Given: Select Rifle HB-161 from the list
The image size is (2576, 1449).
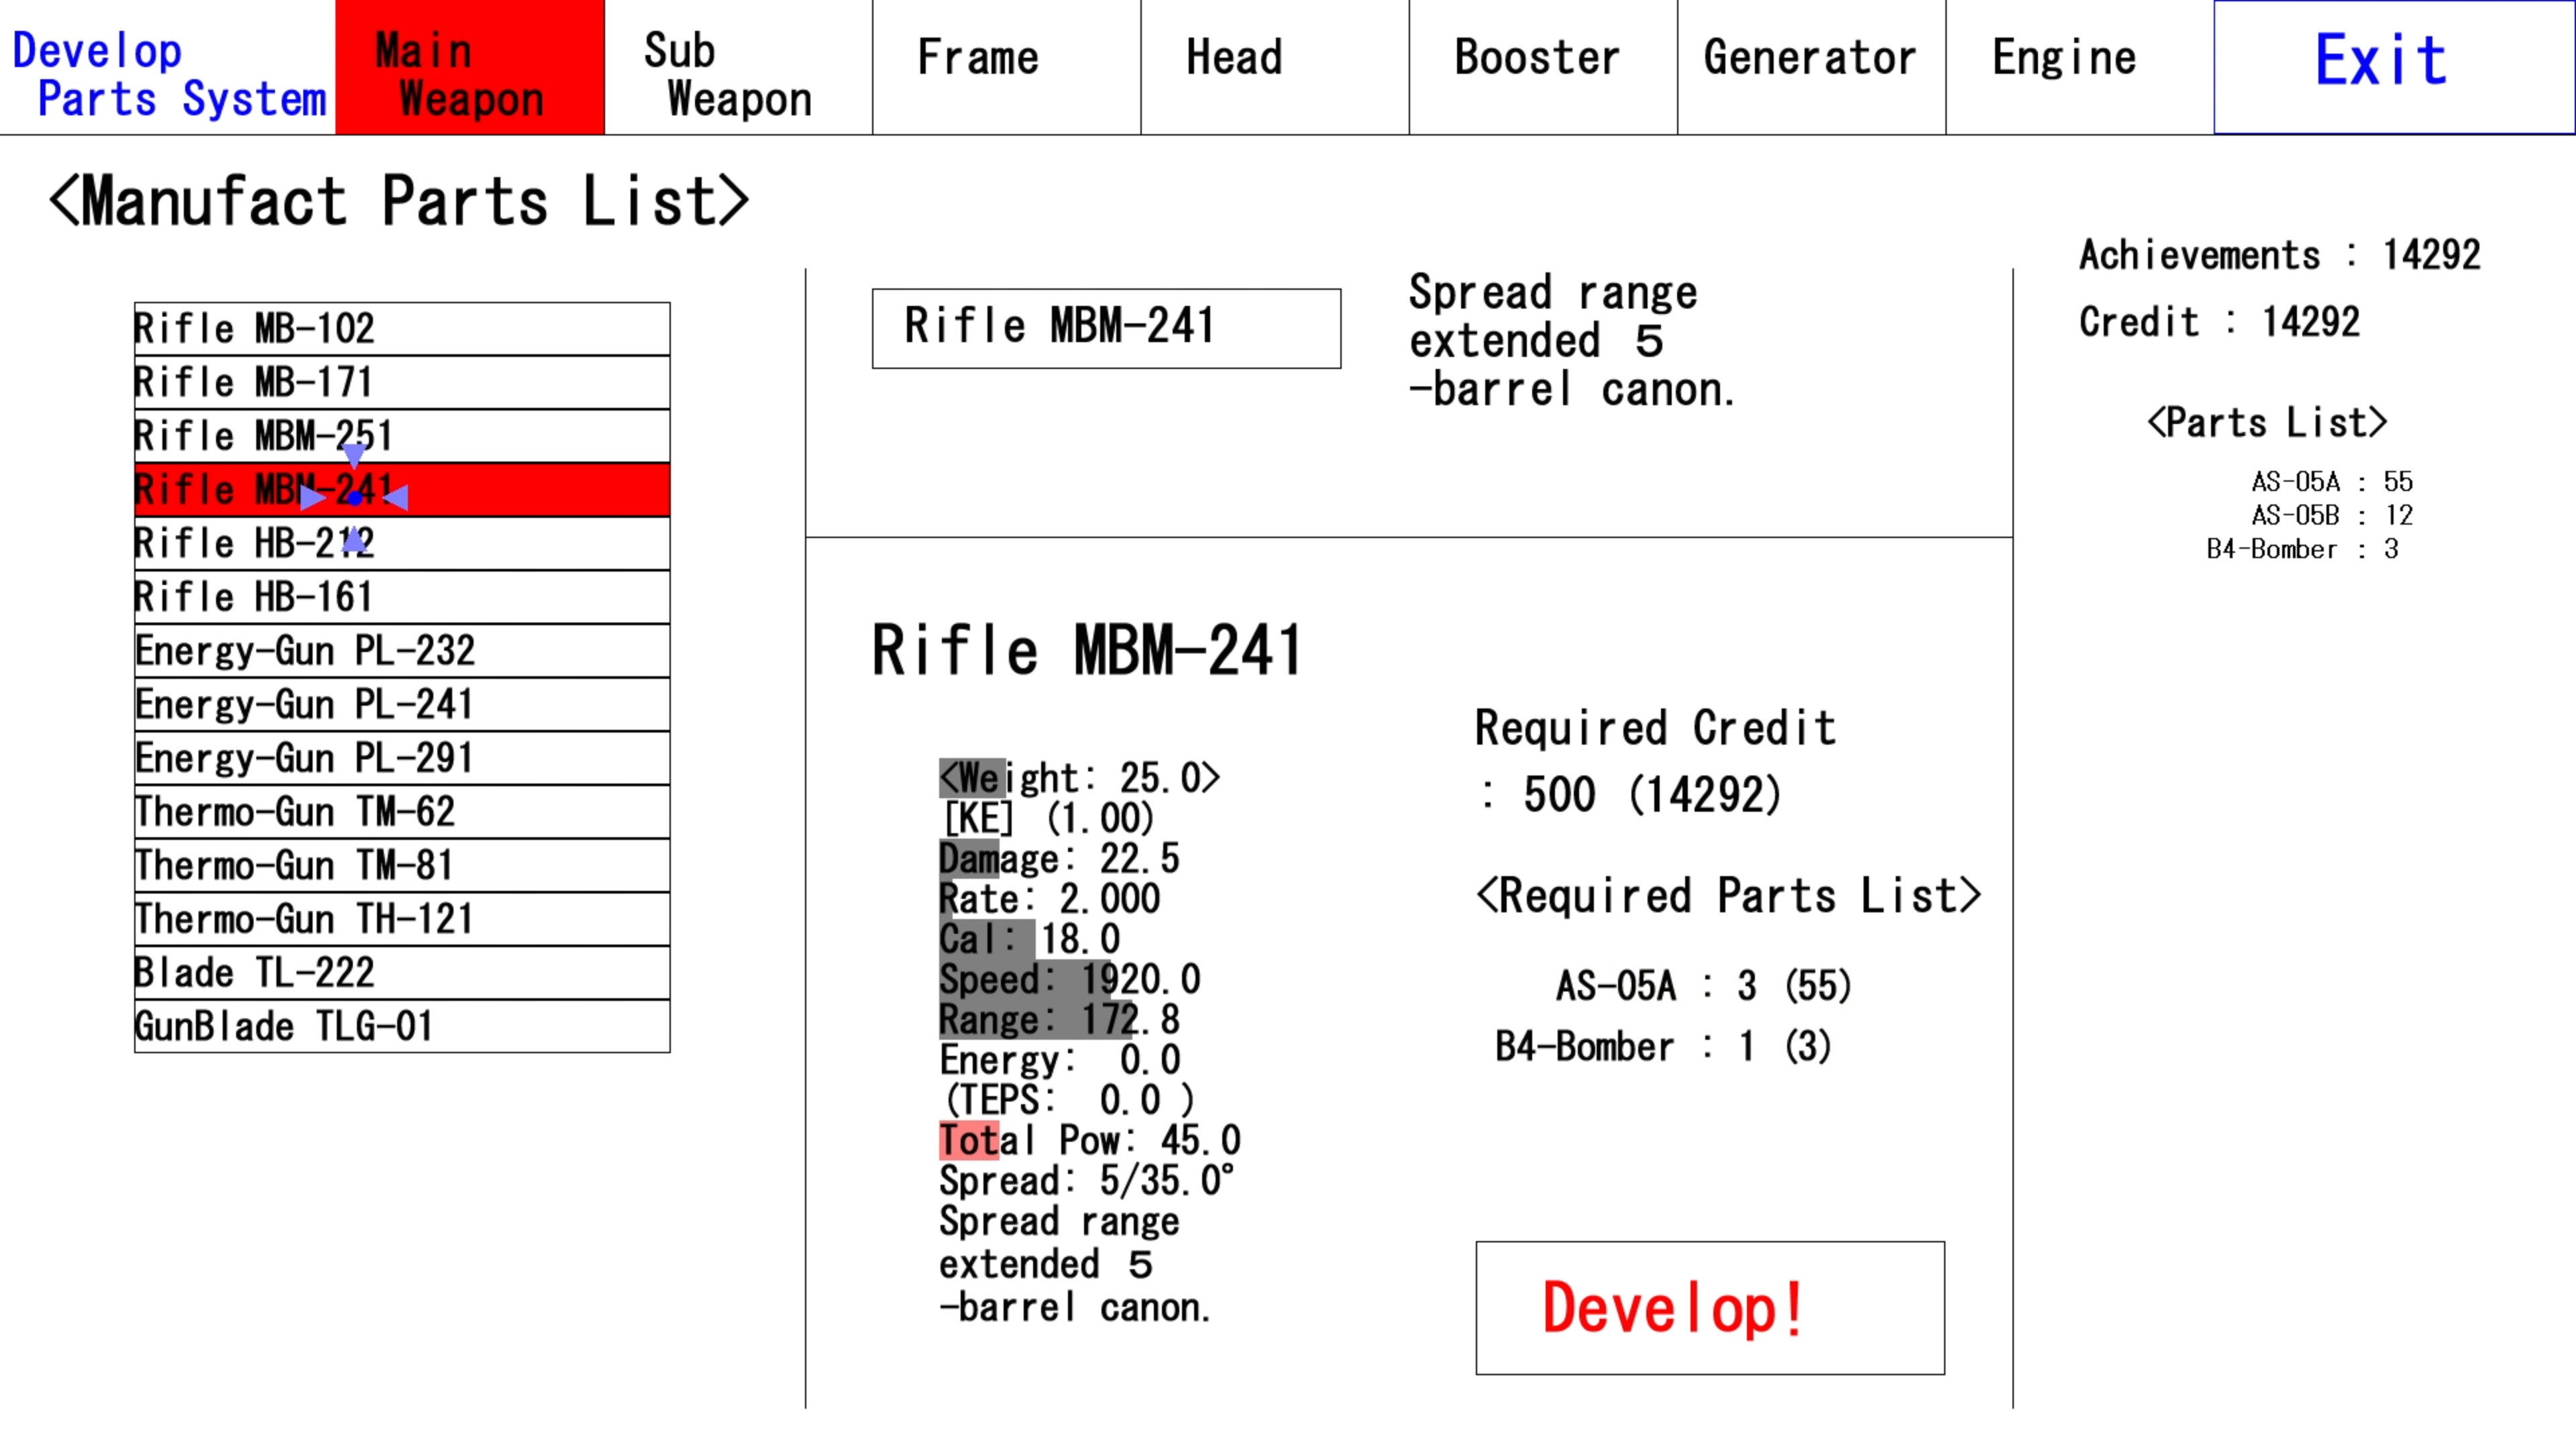Looking at the screenshot, I should coord(400,596).
